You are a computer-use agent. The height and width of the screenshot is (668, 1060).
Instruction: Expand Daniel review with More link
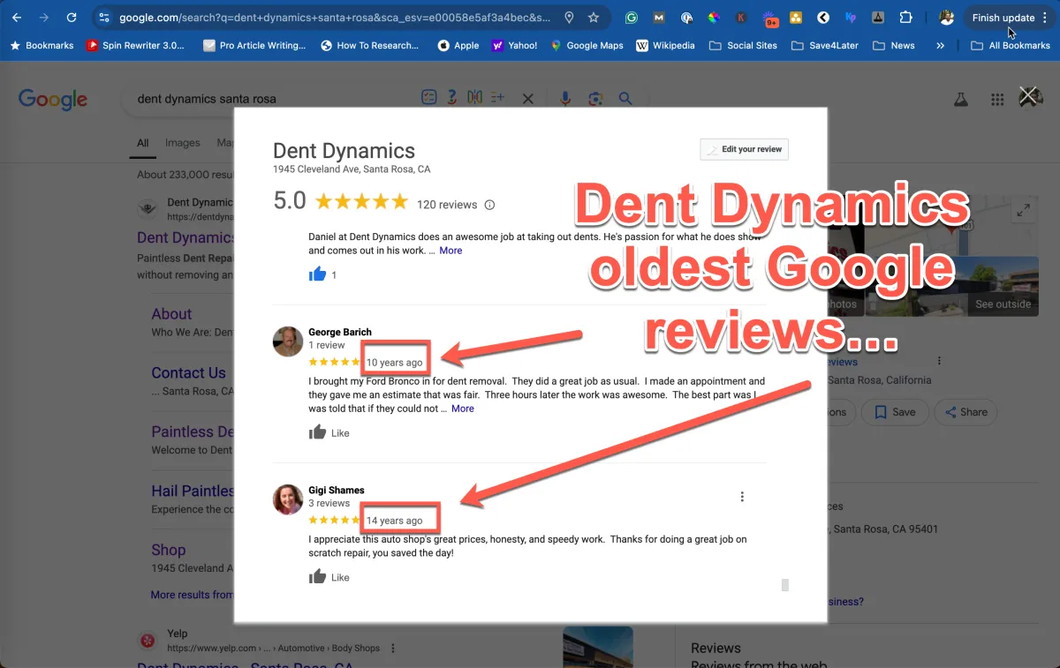pos(450,251)
